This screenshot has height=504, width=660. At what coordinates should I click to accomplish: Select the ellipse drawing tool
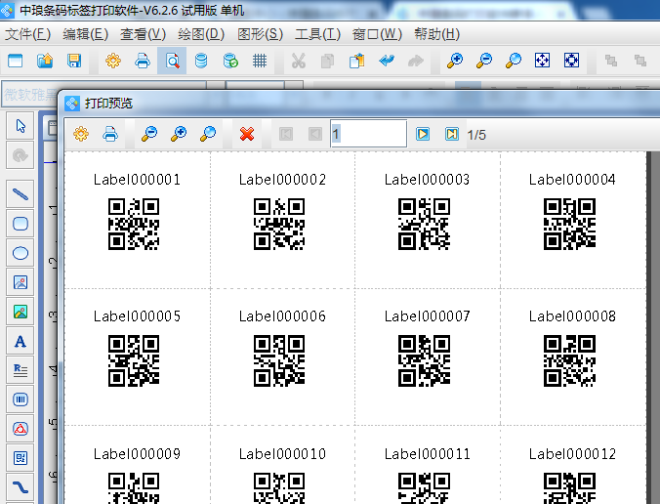point(20,253)
